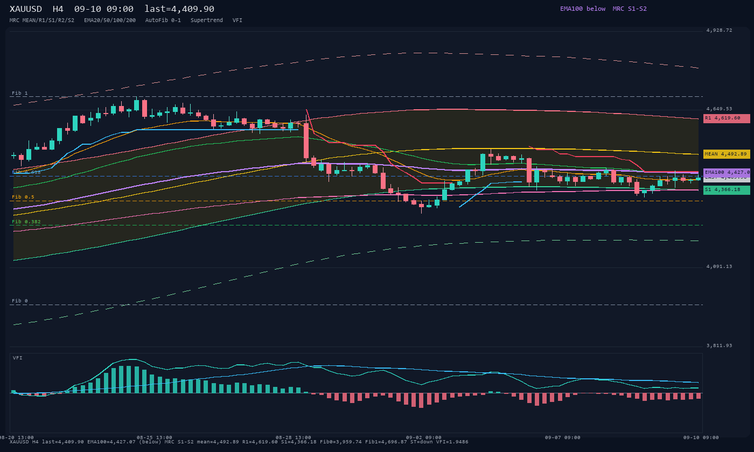754x452 pixels.
Task: Select the EMA20/50/100/200 legend entry
Action: (x=110, y=20)
